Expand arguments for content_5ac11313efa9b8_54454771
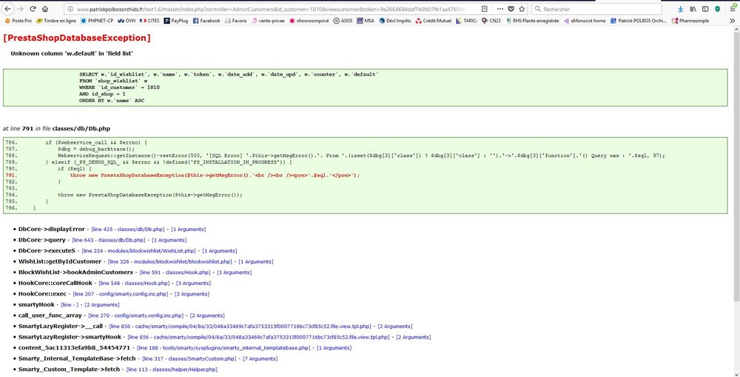 click(334, 348)
